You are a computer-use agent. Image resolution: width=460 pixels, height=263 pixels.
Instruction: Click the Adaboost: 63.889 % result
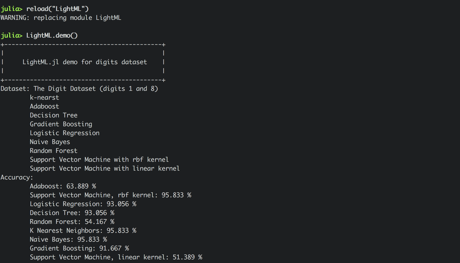(63, 186)
